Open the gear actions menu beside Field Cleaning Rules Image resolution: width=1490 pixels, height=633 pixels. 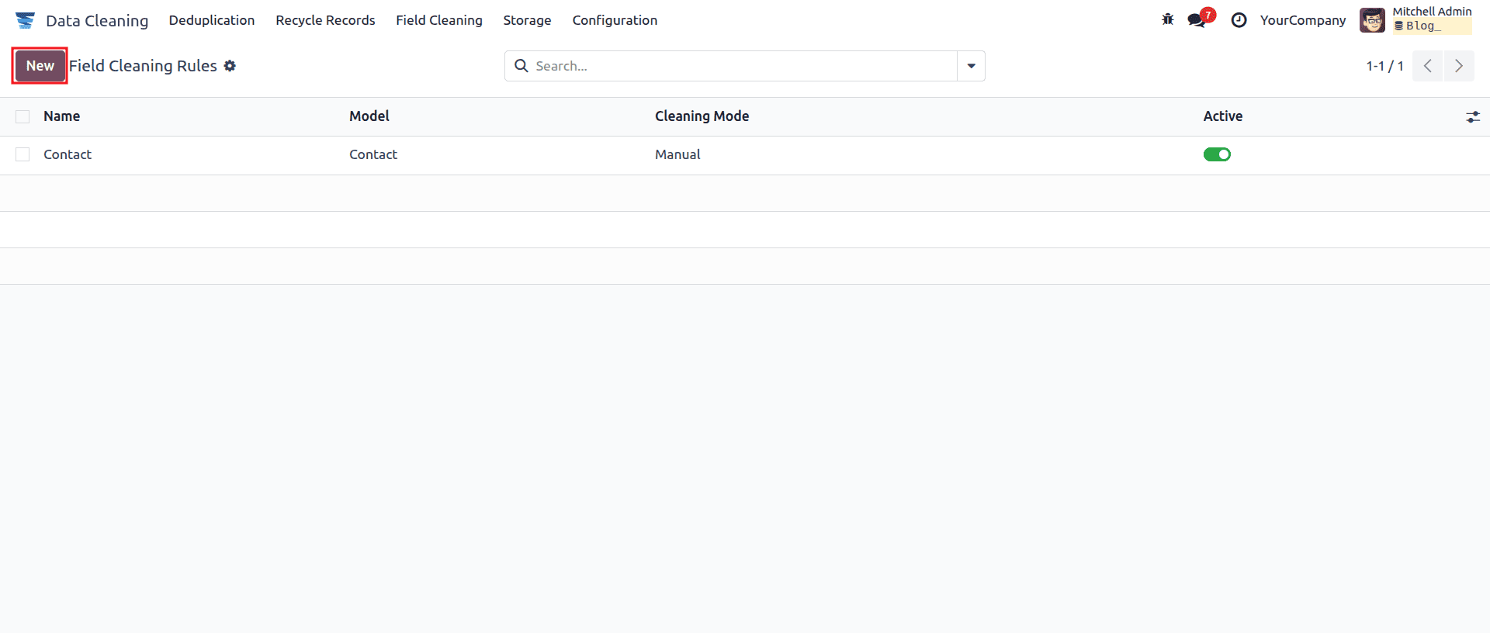point(230,66)
